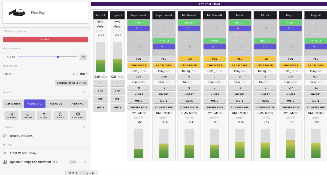Select the Alpha V9 preset tab
The image size is (327, 175).
point(56,104)
